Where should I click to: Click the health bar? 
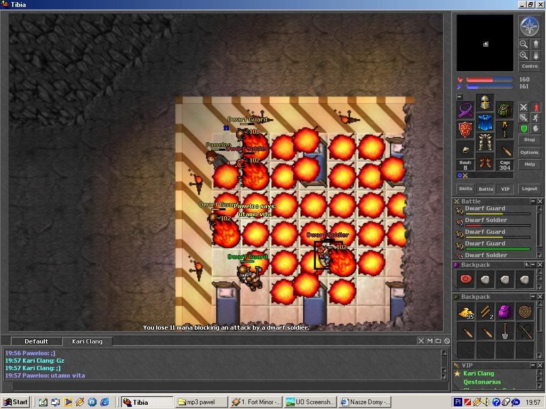[x=489, y=80]
